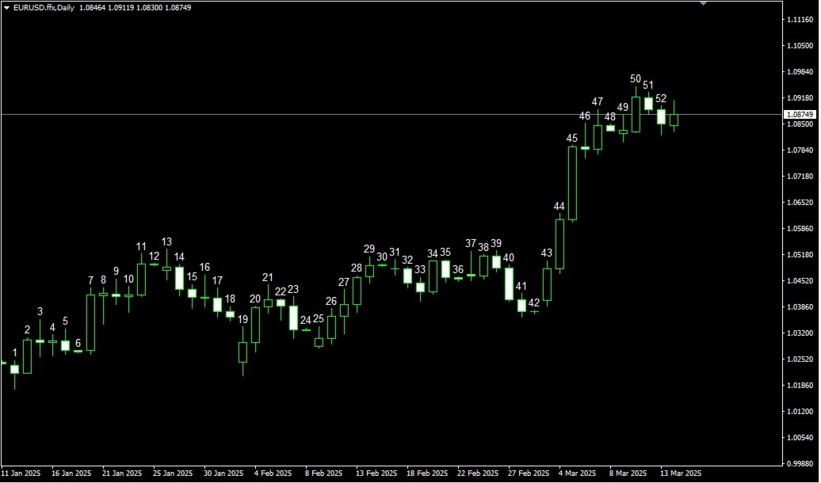Select the chart title text EURUSD.ffx,Daily

[x=44, y=8]
